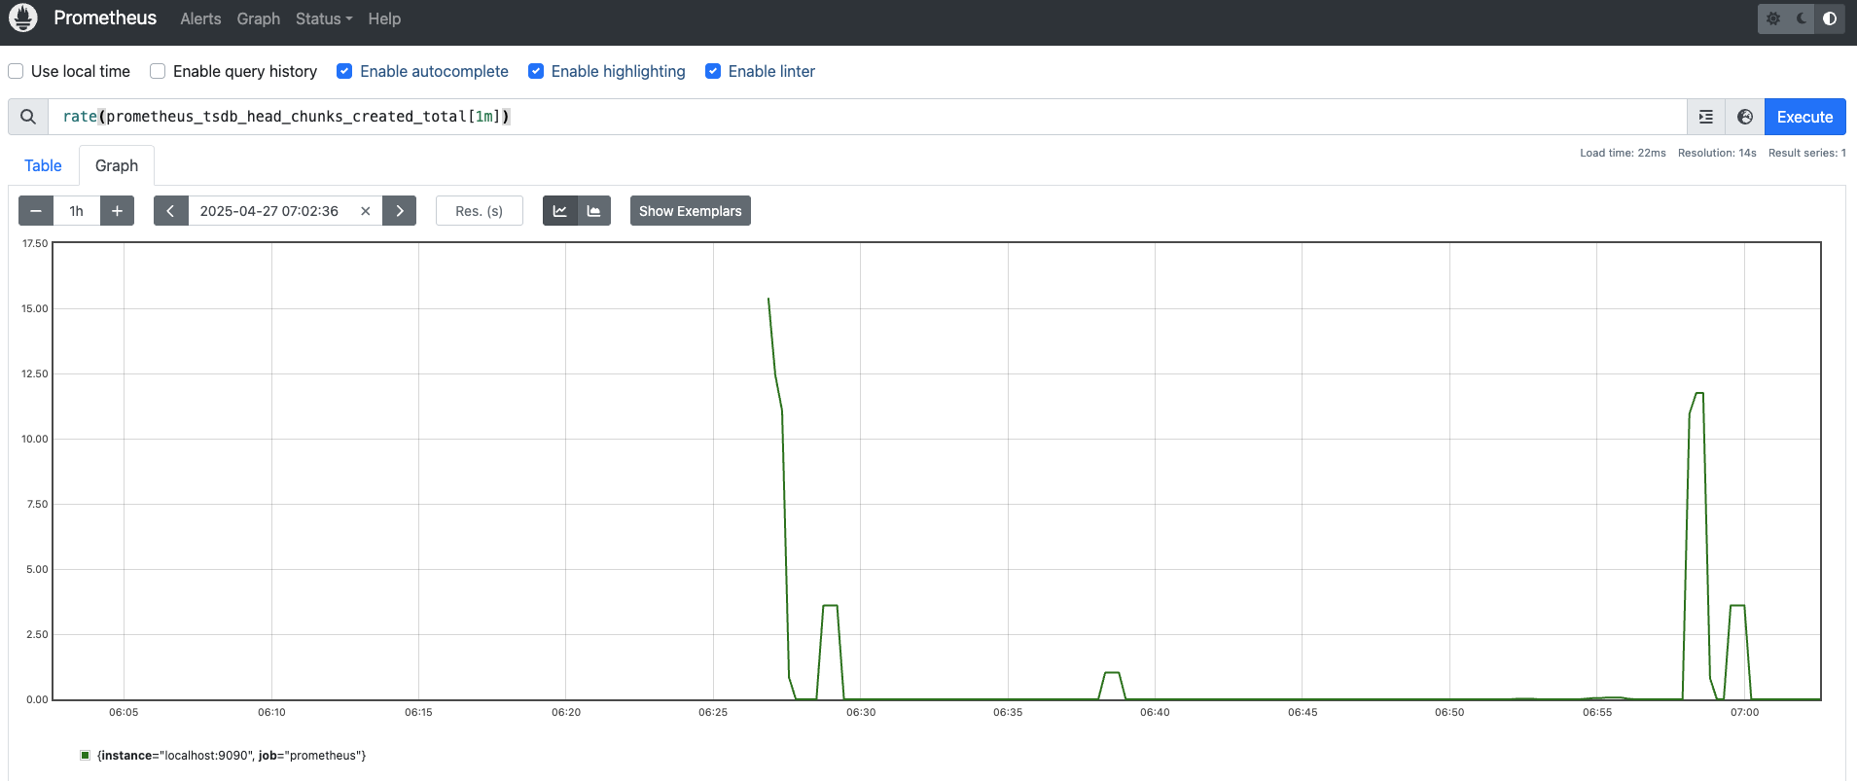
Task: Click the Result series: 1 stat
Action: [1806, 153]
